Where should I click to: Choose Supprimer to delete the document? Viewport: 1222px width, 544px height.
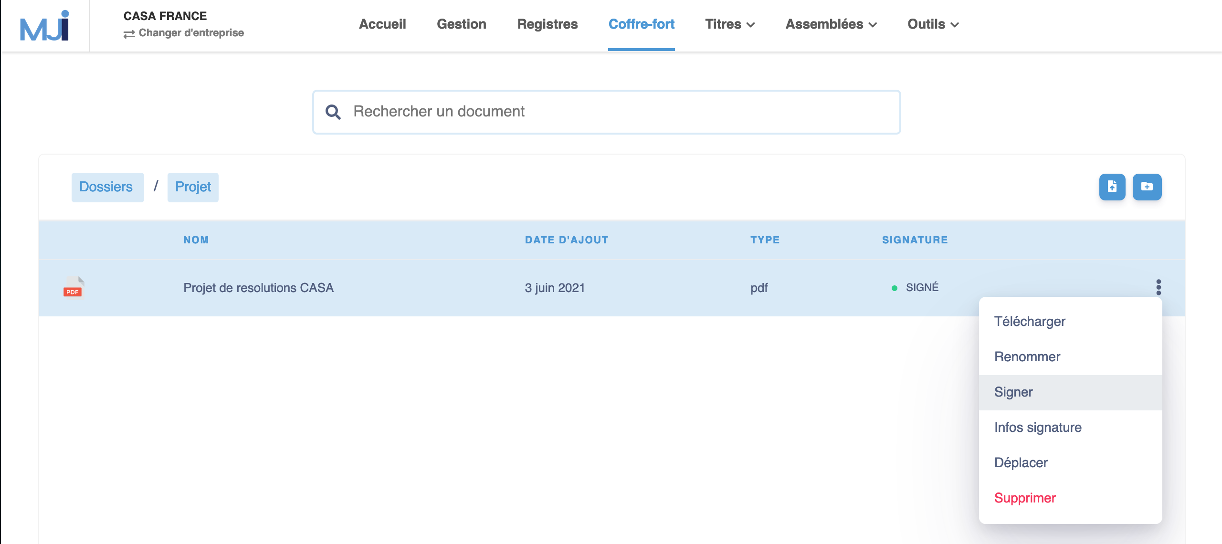click(1024, 497)
